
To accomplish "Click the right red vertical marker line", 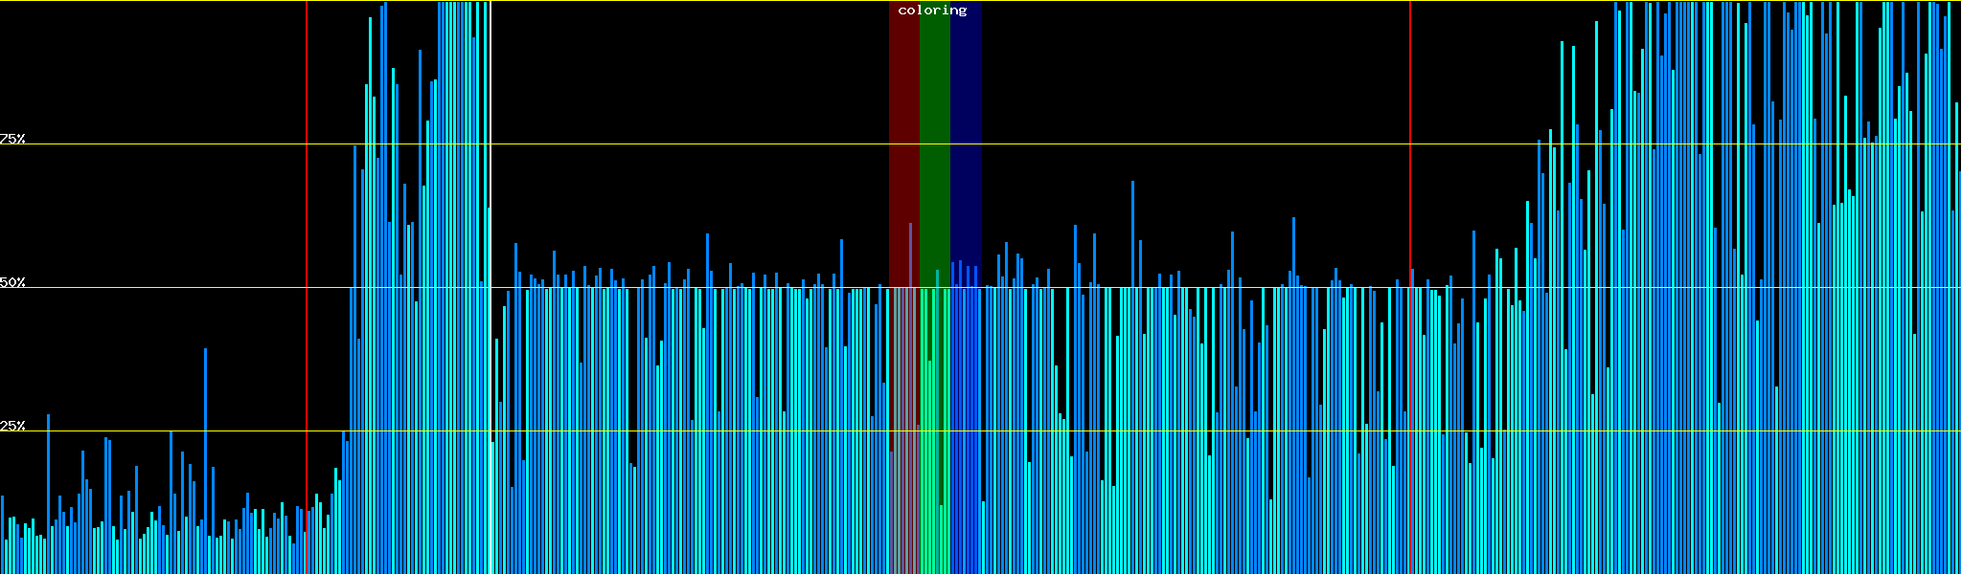I will [1410, 191].
